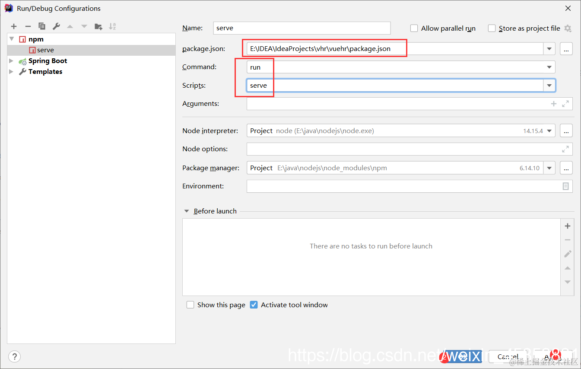Open help with question mark button
Screen dimensions: 581x369
14,356
